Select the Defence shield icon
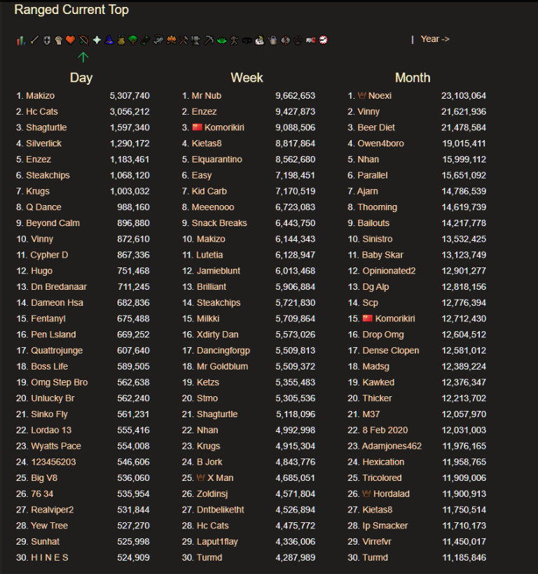 coord(47,41)
